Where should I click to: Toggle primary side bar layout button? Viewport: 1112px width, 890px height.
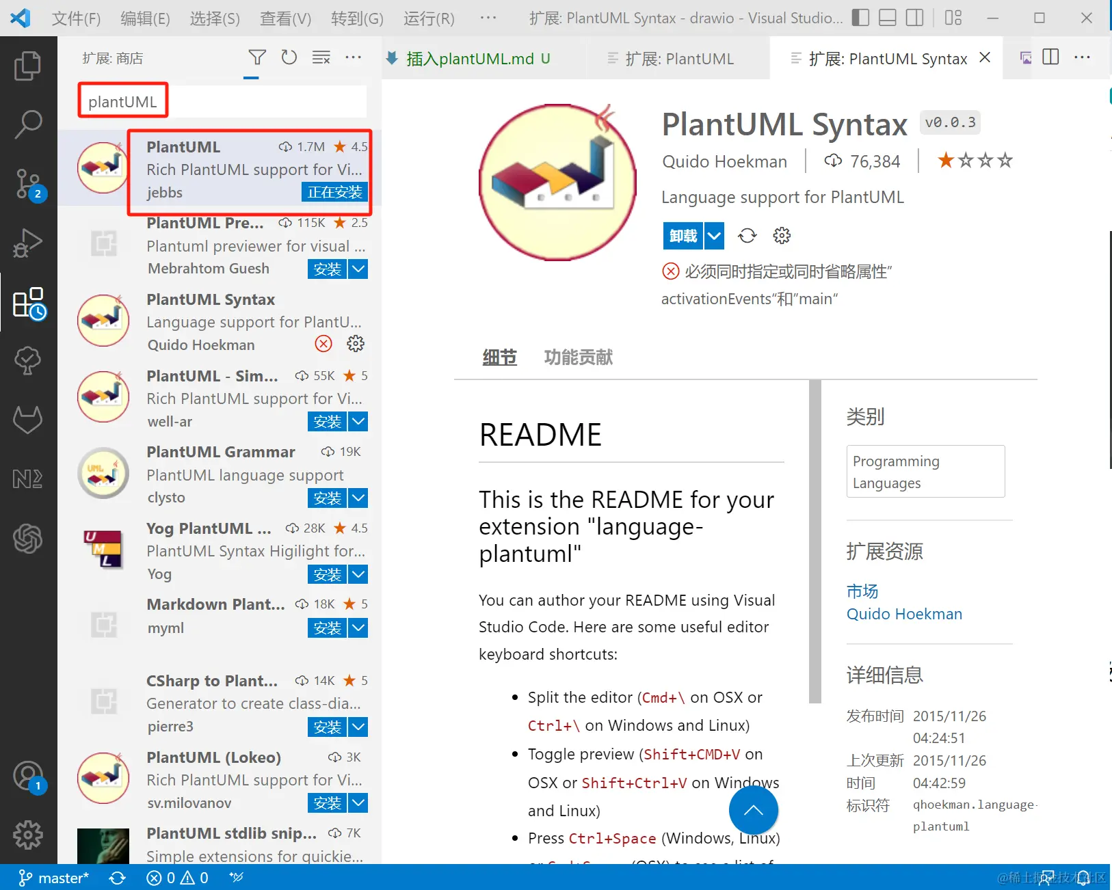click(x=860, y=18)
